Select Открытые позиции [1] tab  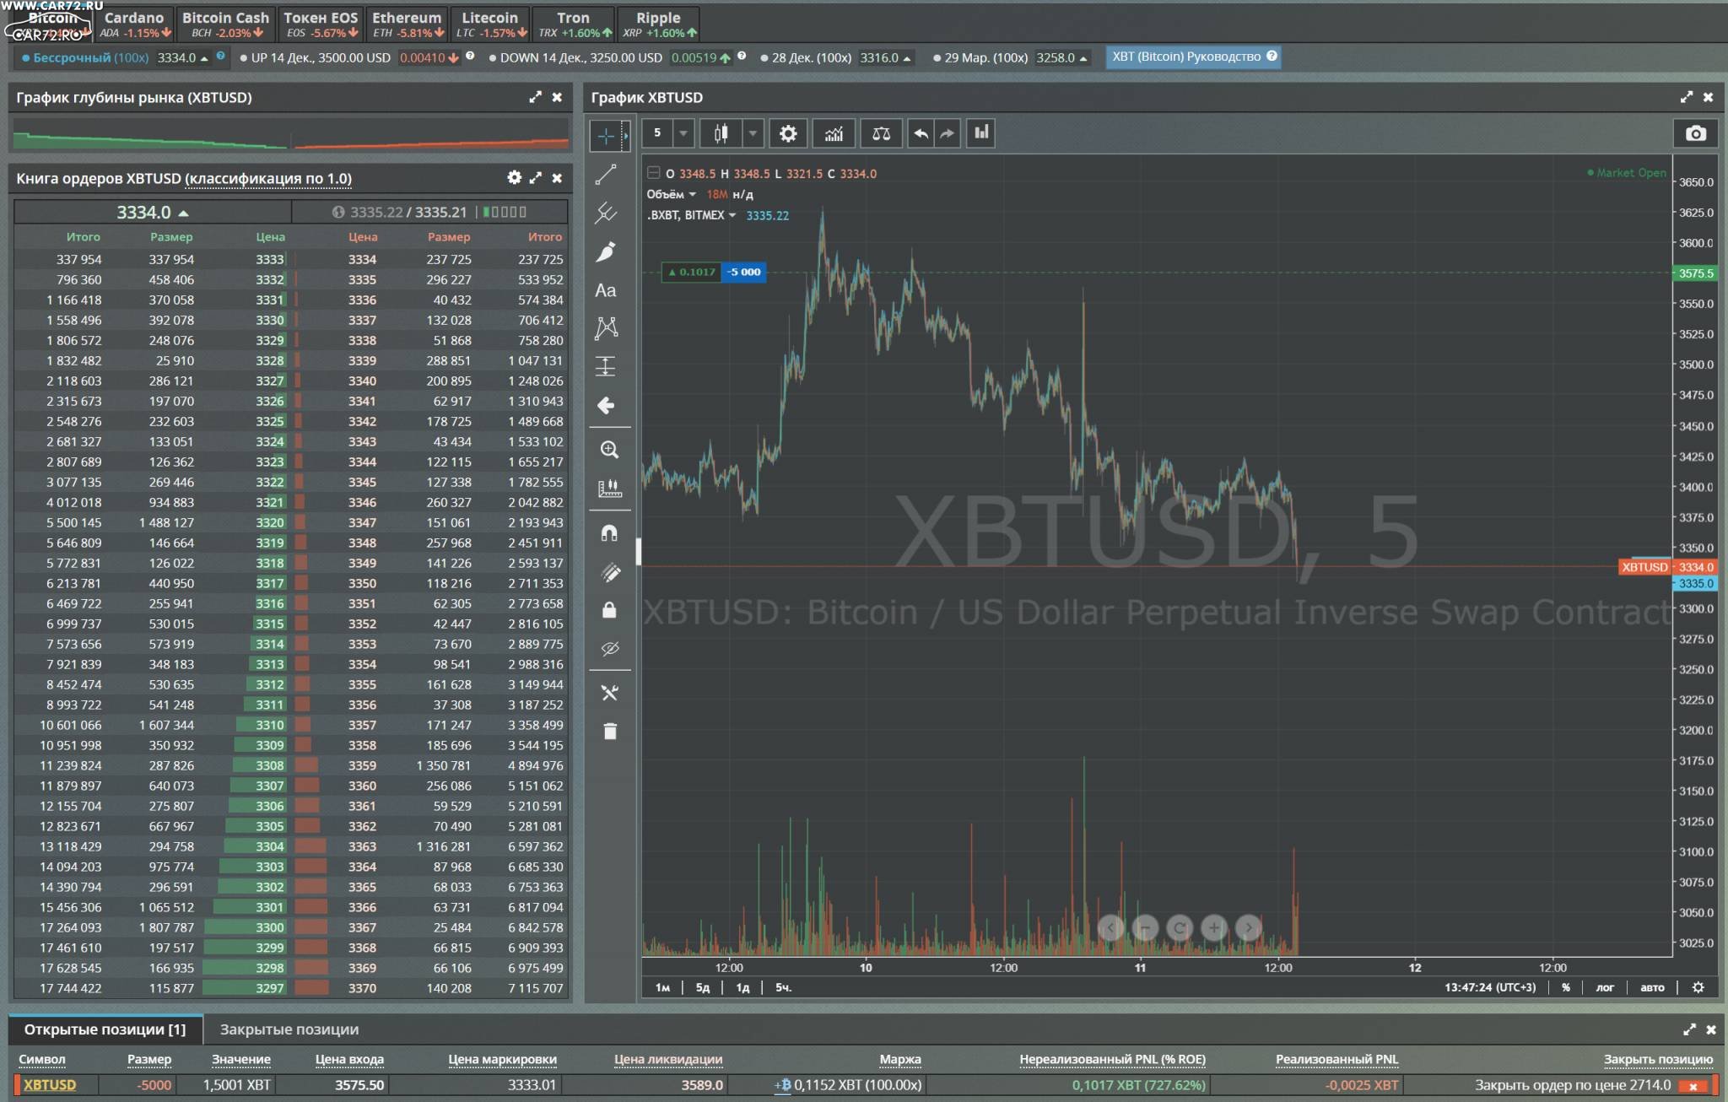[105, 1029]
